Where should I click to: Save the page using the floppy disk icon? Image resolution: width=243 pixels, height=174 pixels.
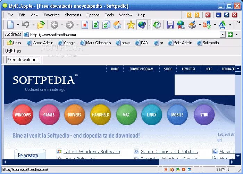click(170, 25)
